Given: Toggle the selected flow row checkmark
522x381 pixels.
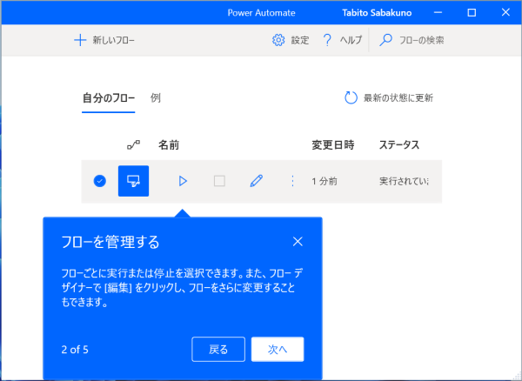Looking at the screenshot, I should 99,181.
